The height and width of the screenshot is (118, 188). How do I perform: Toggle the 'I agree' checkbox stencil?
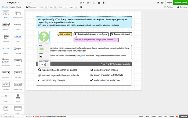[x=15, y=49]
